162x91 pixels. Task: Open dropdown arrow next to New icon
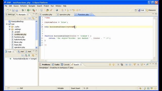[10, 10]
